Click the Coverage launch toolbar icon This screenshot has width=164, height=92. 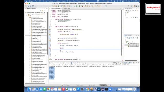[x=79, y=6]
